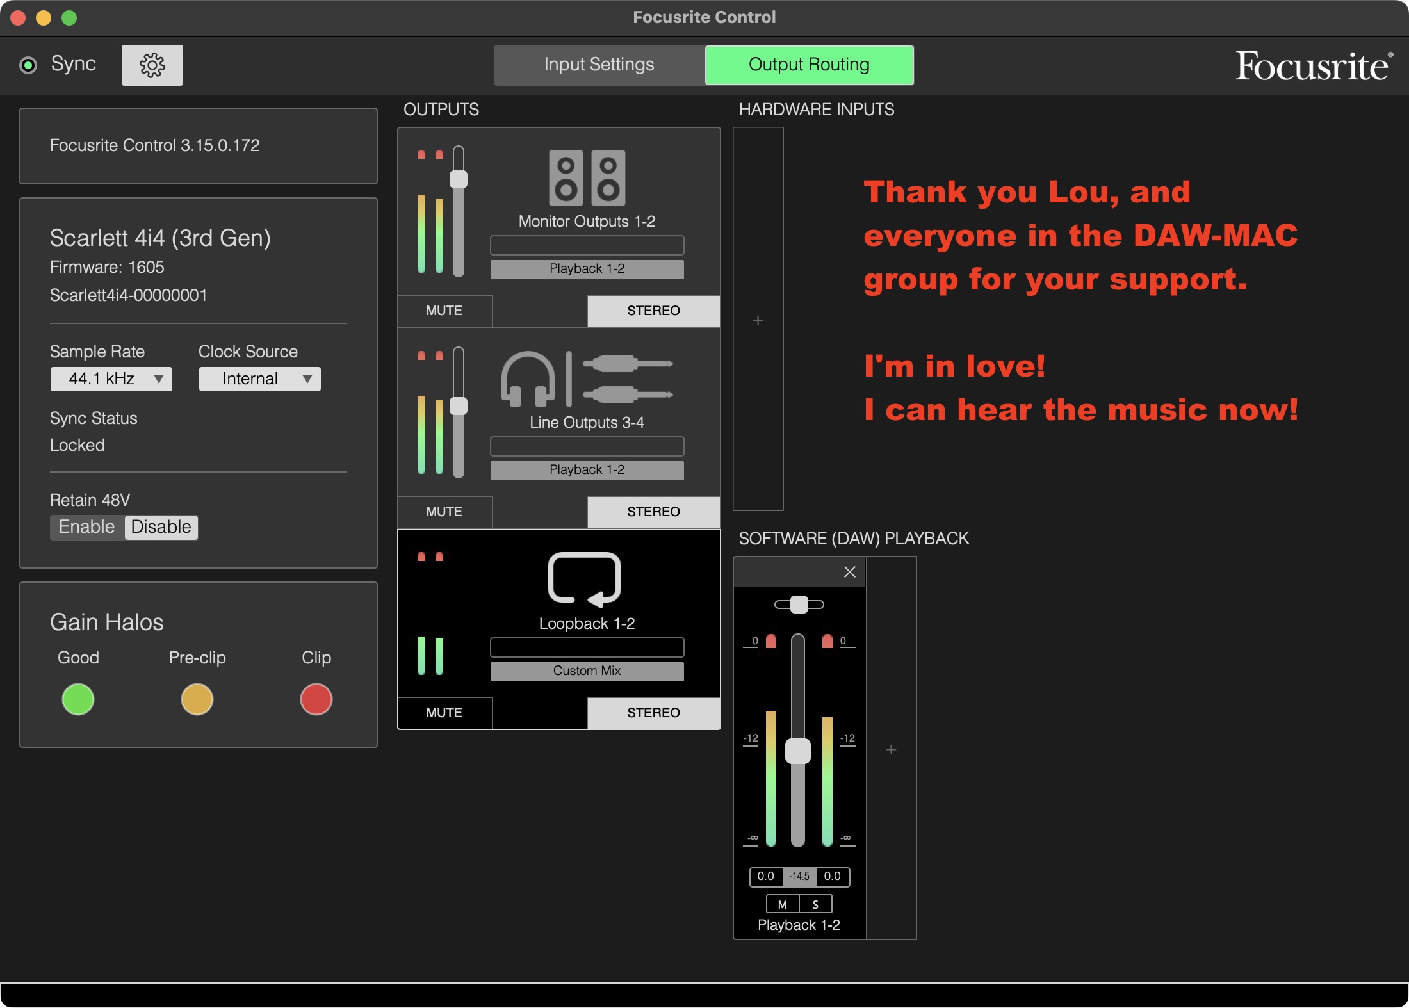Open the Clock Source dropdown
Image resolution: width=1409 pixels, height=1008 pixels.
click(259, 379)
